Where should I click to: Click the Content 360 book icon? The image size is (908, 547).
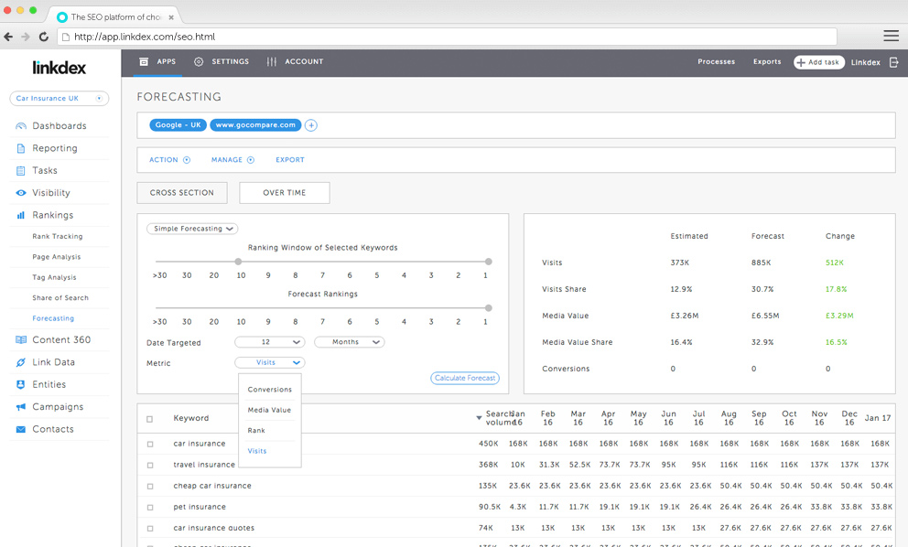pyautogui.click(x=21, y=339)
